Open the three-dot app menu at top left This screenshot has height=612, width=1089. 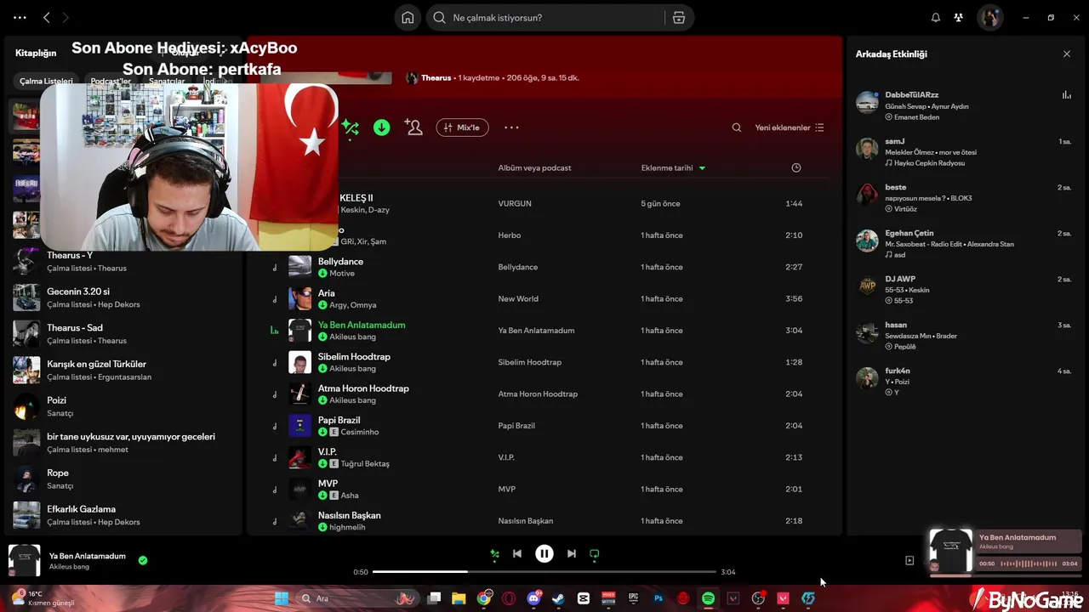[x=20, y=18]
